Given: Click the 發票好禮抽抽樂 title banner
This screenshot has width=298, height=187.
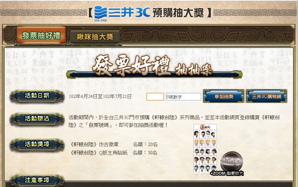Looking at the screenshot, I should coord(154,67).
